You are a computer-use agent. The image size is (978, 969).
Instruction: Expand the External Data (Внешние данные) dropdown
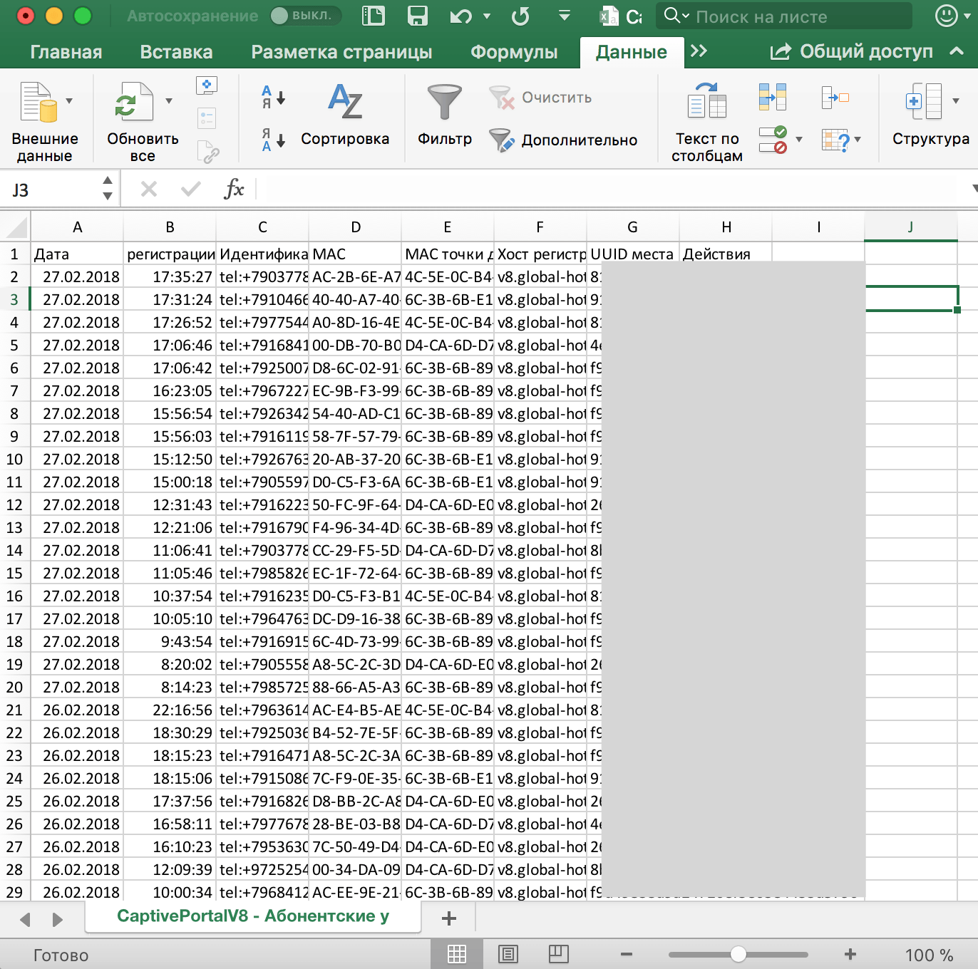(69, 101)
